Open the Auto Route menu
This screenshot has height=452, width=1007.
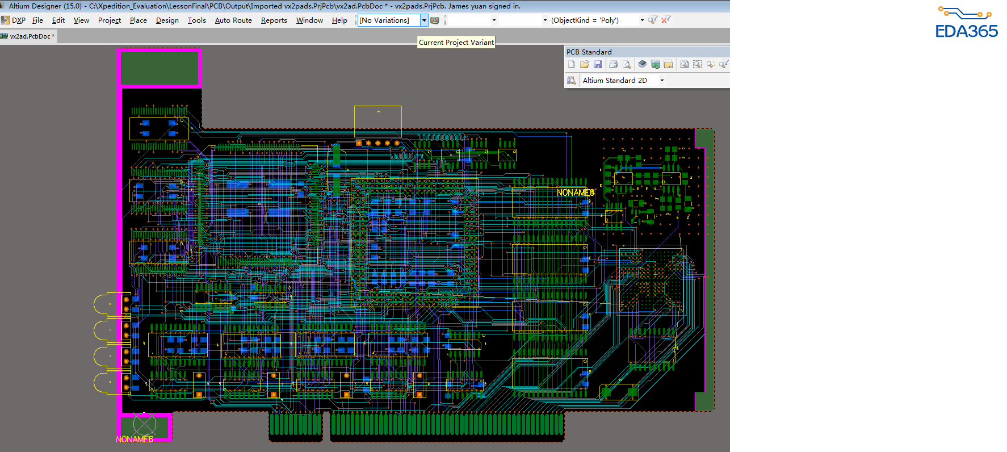click(x=233, y=20)
